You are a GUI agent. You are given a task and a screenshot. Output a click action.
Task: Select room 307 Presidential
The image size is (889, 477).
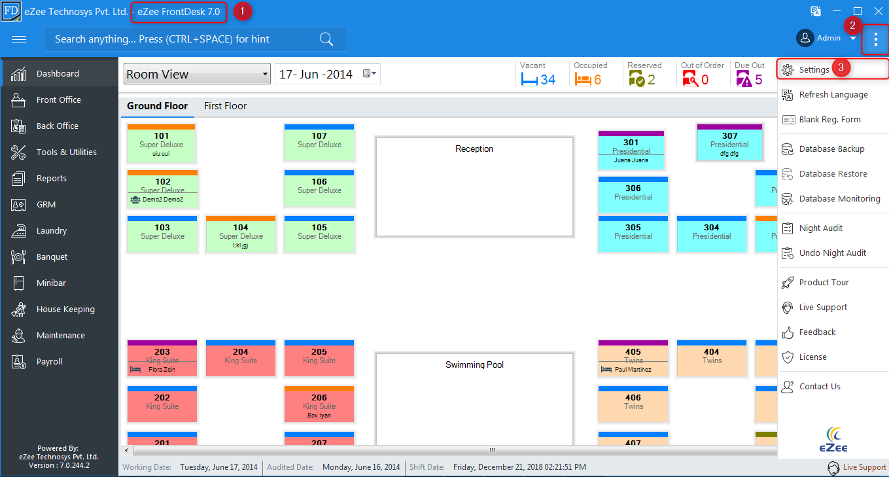[x=729, y=142]
